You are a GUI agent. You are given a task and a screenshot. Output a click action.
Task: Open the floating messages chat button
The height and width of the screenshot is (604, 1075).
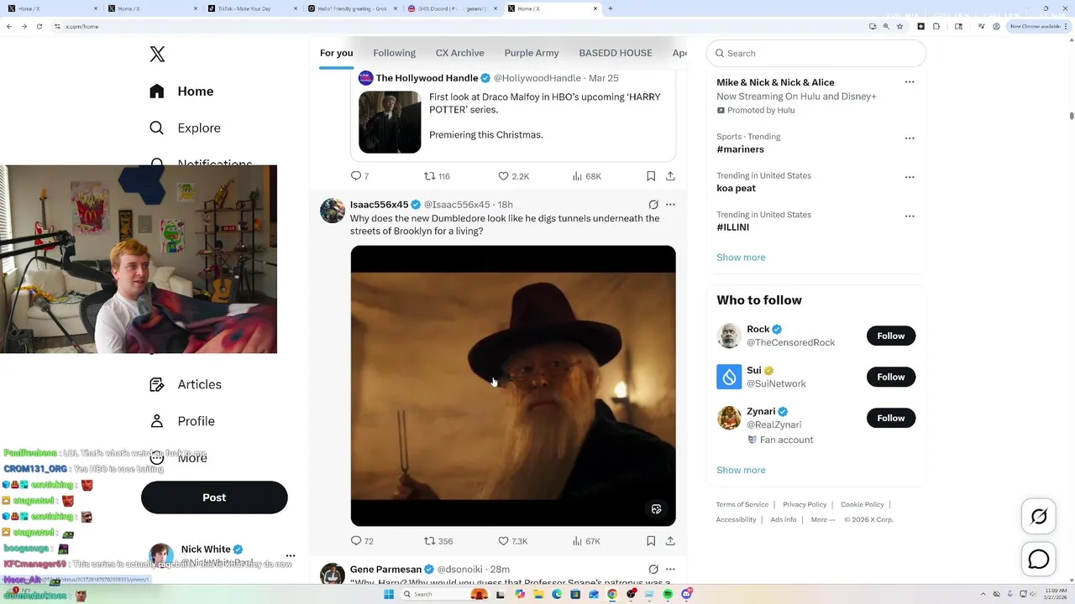click(x=1039, y=559)
